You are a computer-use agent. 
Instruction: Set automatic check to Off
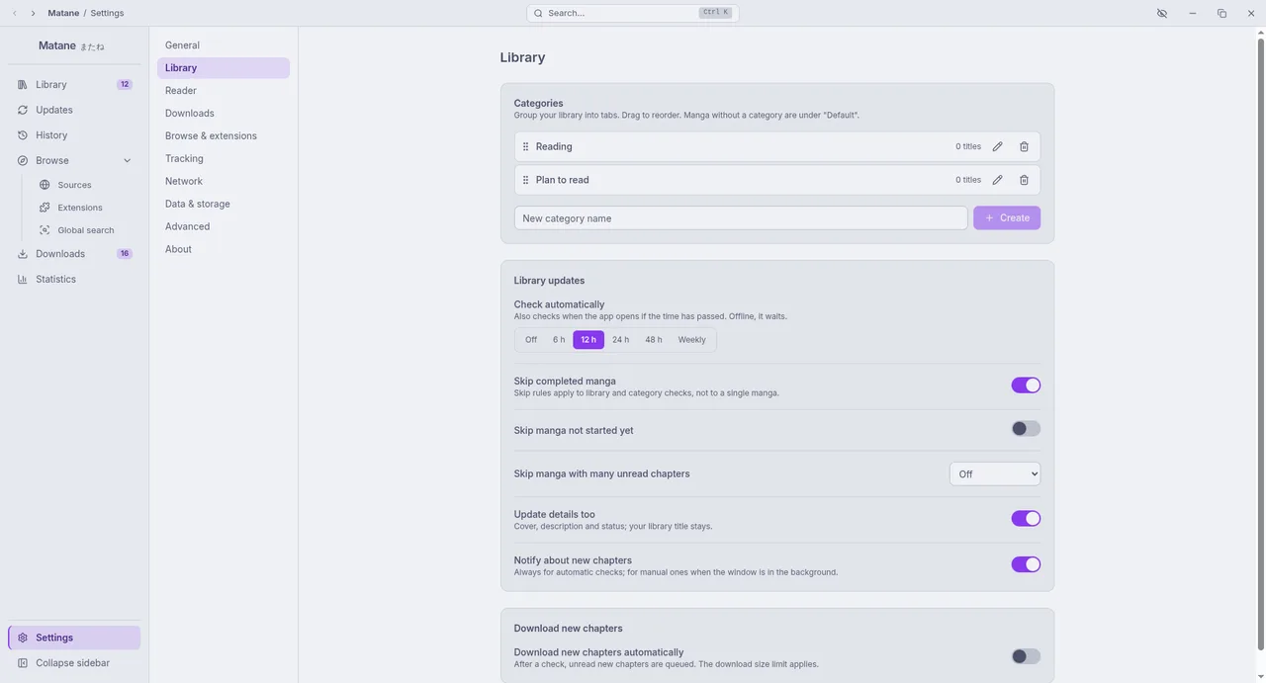click(531, 340)
